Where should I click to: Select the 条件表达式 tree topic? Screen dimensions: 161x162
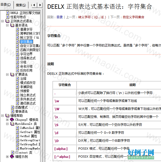[x=28, y=99]
